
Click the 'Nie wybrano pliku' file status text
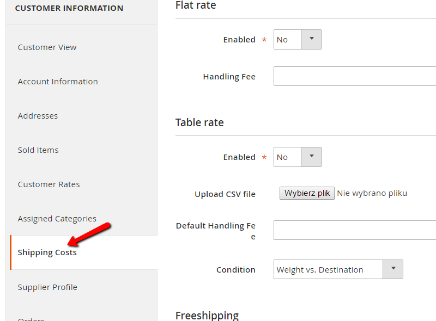(372, 193)
